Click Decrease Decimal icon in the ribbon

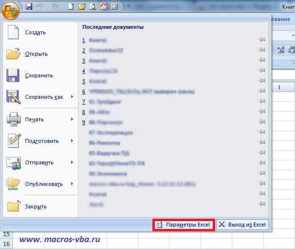coord(291,50)
